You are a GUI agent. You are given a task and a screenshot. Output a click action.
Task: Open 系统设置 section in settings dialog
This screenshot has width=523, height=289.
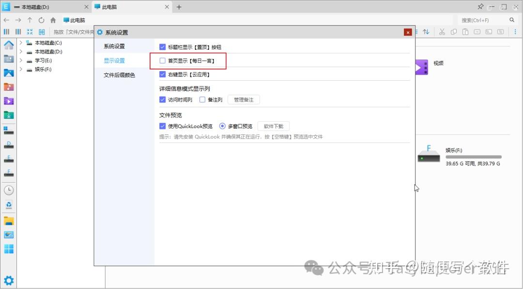[114, 46]
